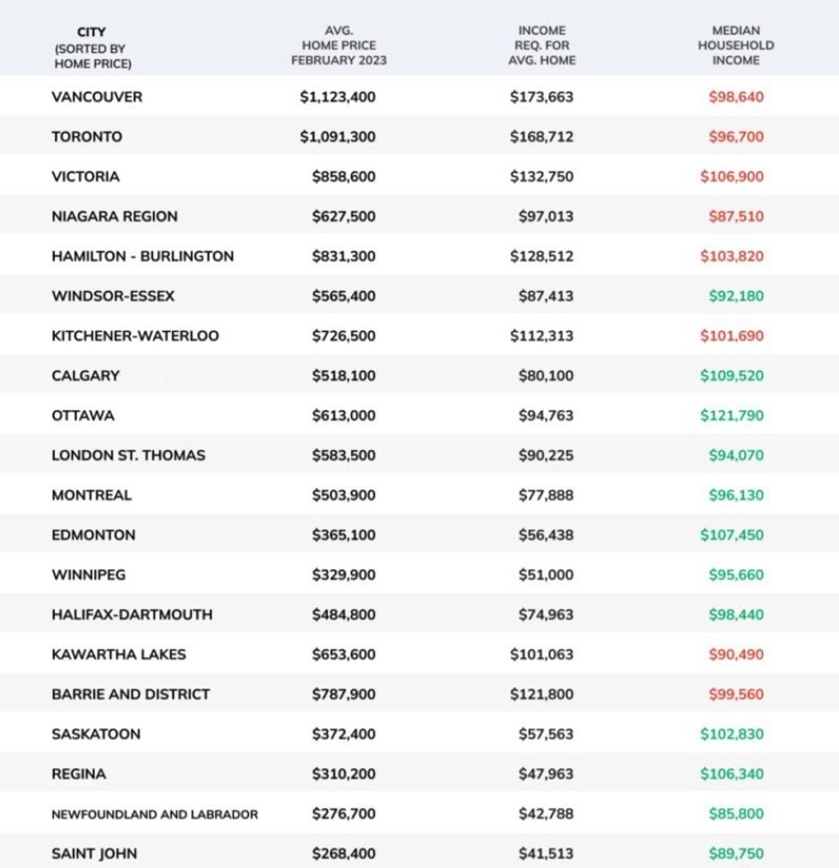Image resolution: width=839 pixels, height=868 pixels.
Task: Click Victoria's $106,900 median income
Action: [732, 176]
